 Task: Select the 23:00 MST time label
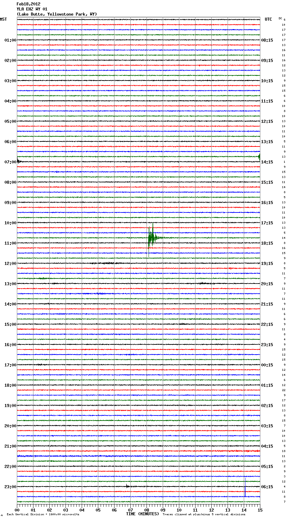pos(10,487)
